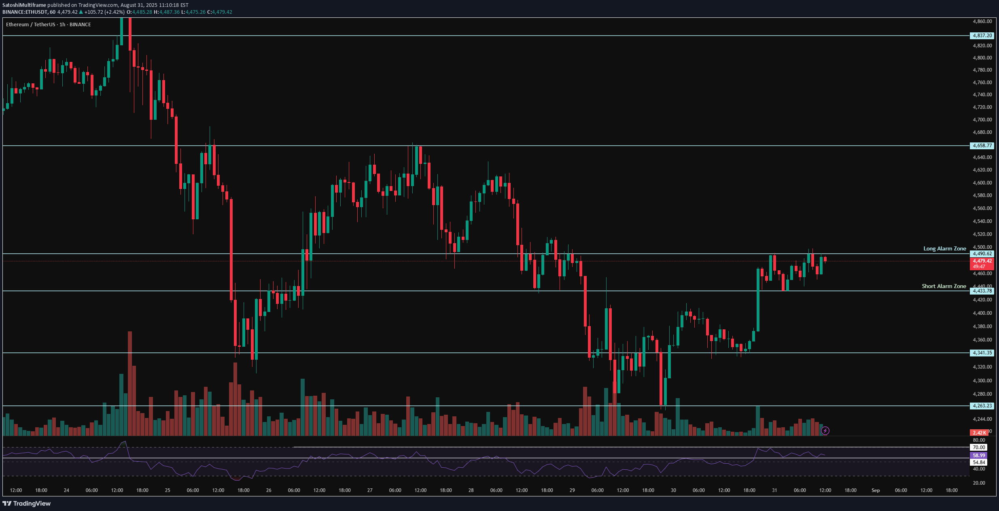The image size is (999, 511).
Task: Click the 4,700.00 price axis label
Action: point(982,120)
